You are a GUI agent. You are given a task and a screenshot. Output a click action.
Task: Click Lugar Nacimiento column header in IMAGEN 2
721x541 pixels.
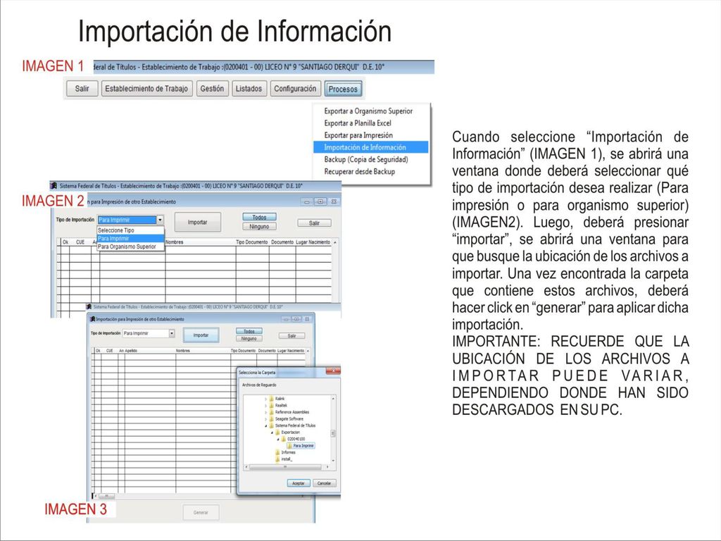pos(313,242)
